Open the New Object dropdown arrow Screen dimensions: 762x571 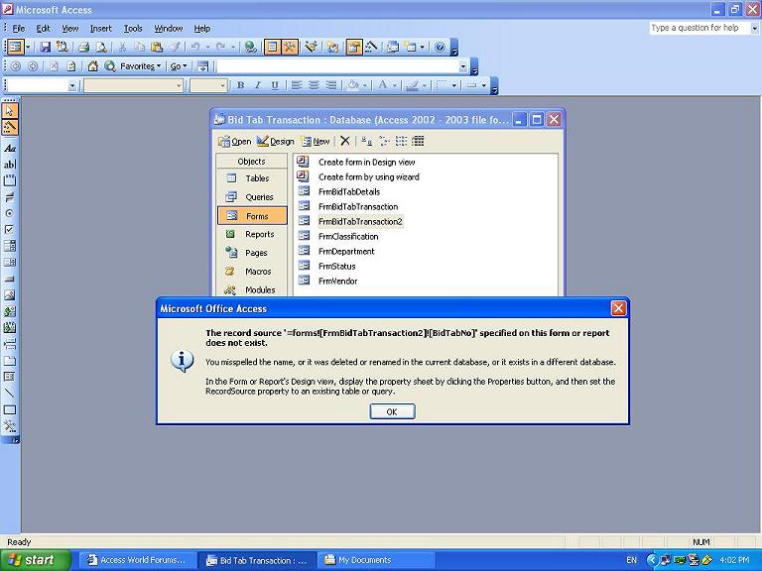point(422,48)
